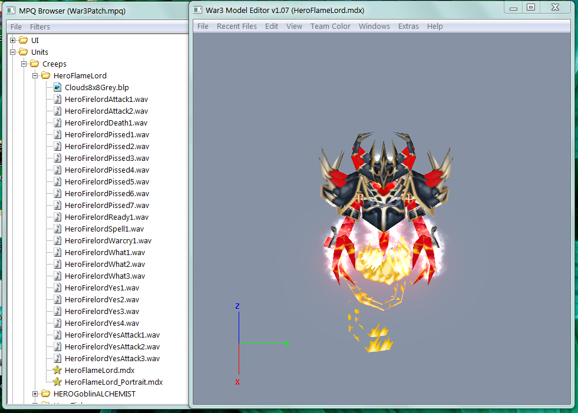The image size is (578, 413).
Task: Select the HeroFirelordPissed7.wav sound icon
Action: (58, 206)
